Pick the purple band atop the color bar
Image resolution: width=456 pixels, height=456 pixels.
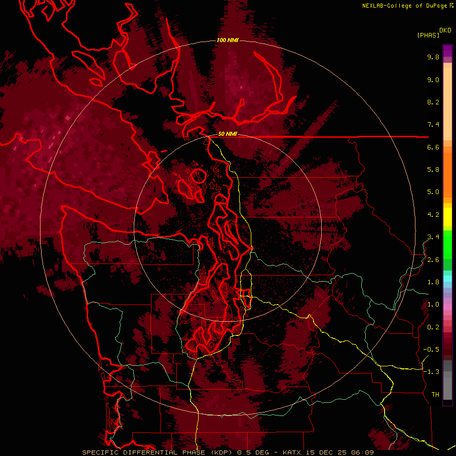(447, 51)
